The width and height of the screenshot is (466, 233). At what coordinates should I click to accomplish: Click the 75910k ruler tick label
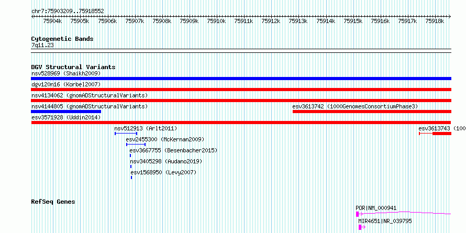(x=217, y=21)
